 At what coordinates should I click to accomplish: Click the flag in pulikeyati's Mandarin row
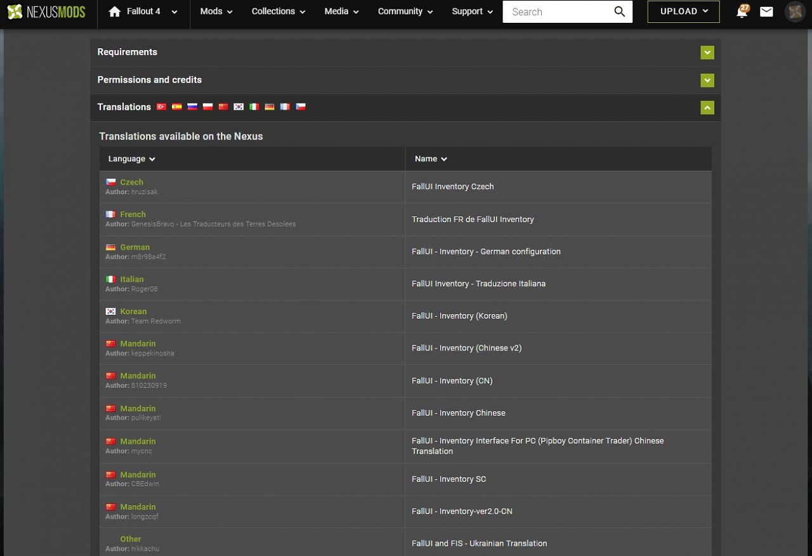[x=111, y=409]
